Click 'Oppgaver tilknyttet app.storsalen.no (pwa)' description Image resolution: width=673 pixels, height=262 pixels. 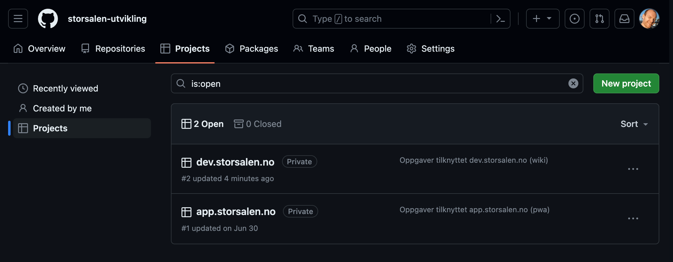474,210
